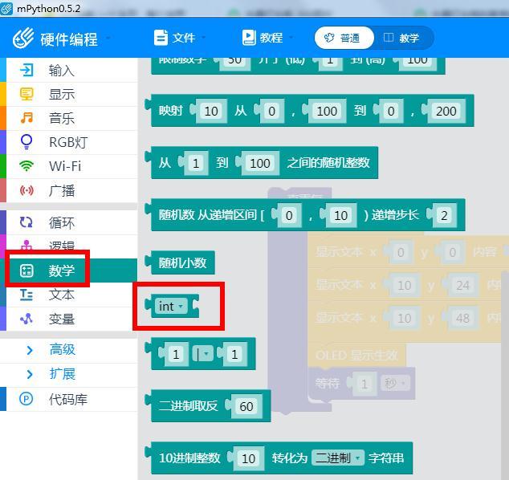Image resolution: width=509 pixels, height=480 pixels.
Task: Open the Code Library P icon
Action: coord(27,399)
